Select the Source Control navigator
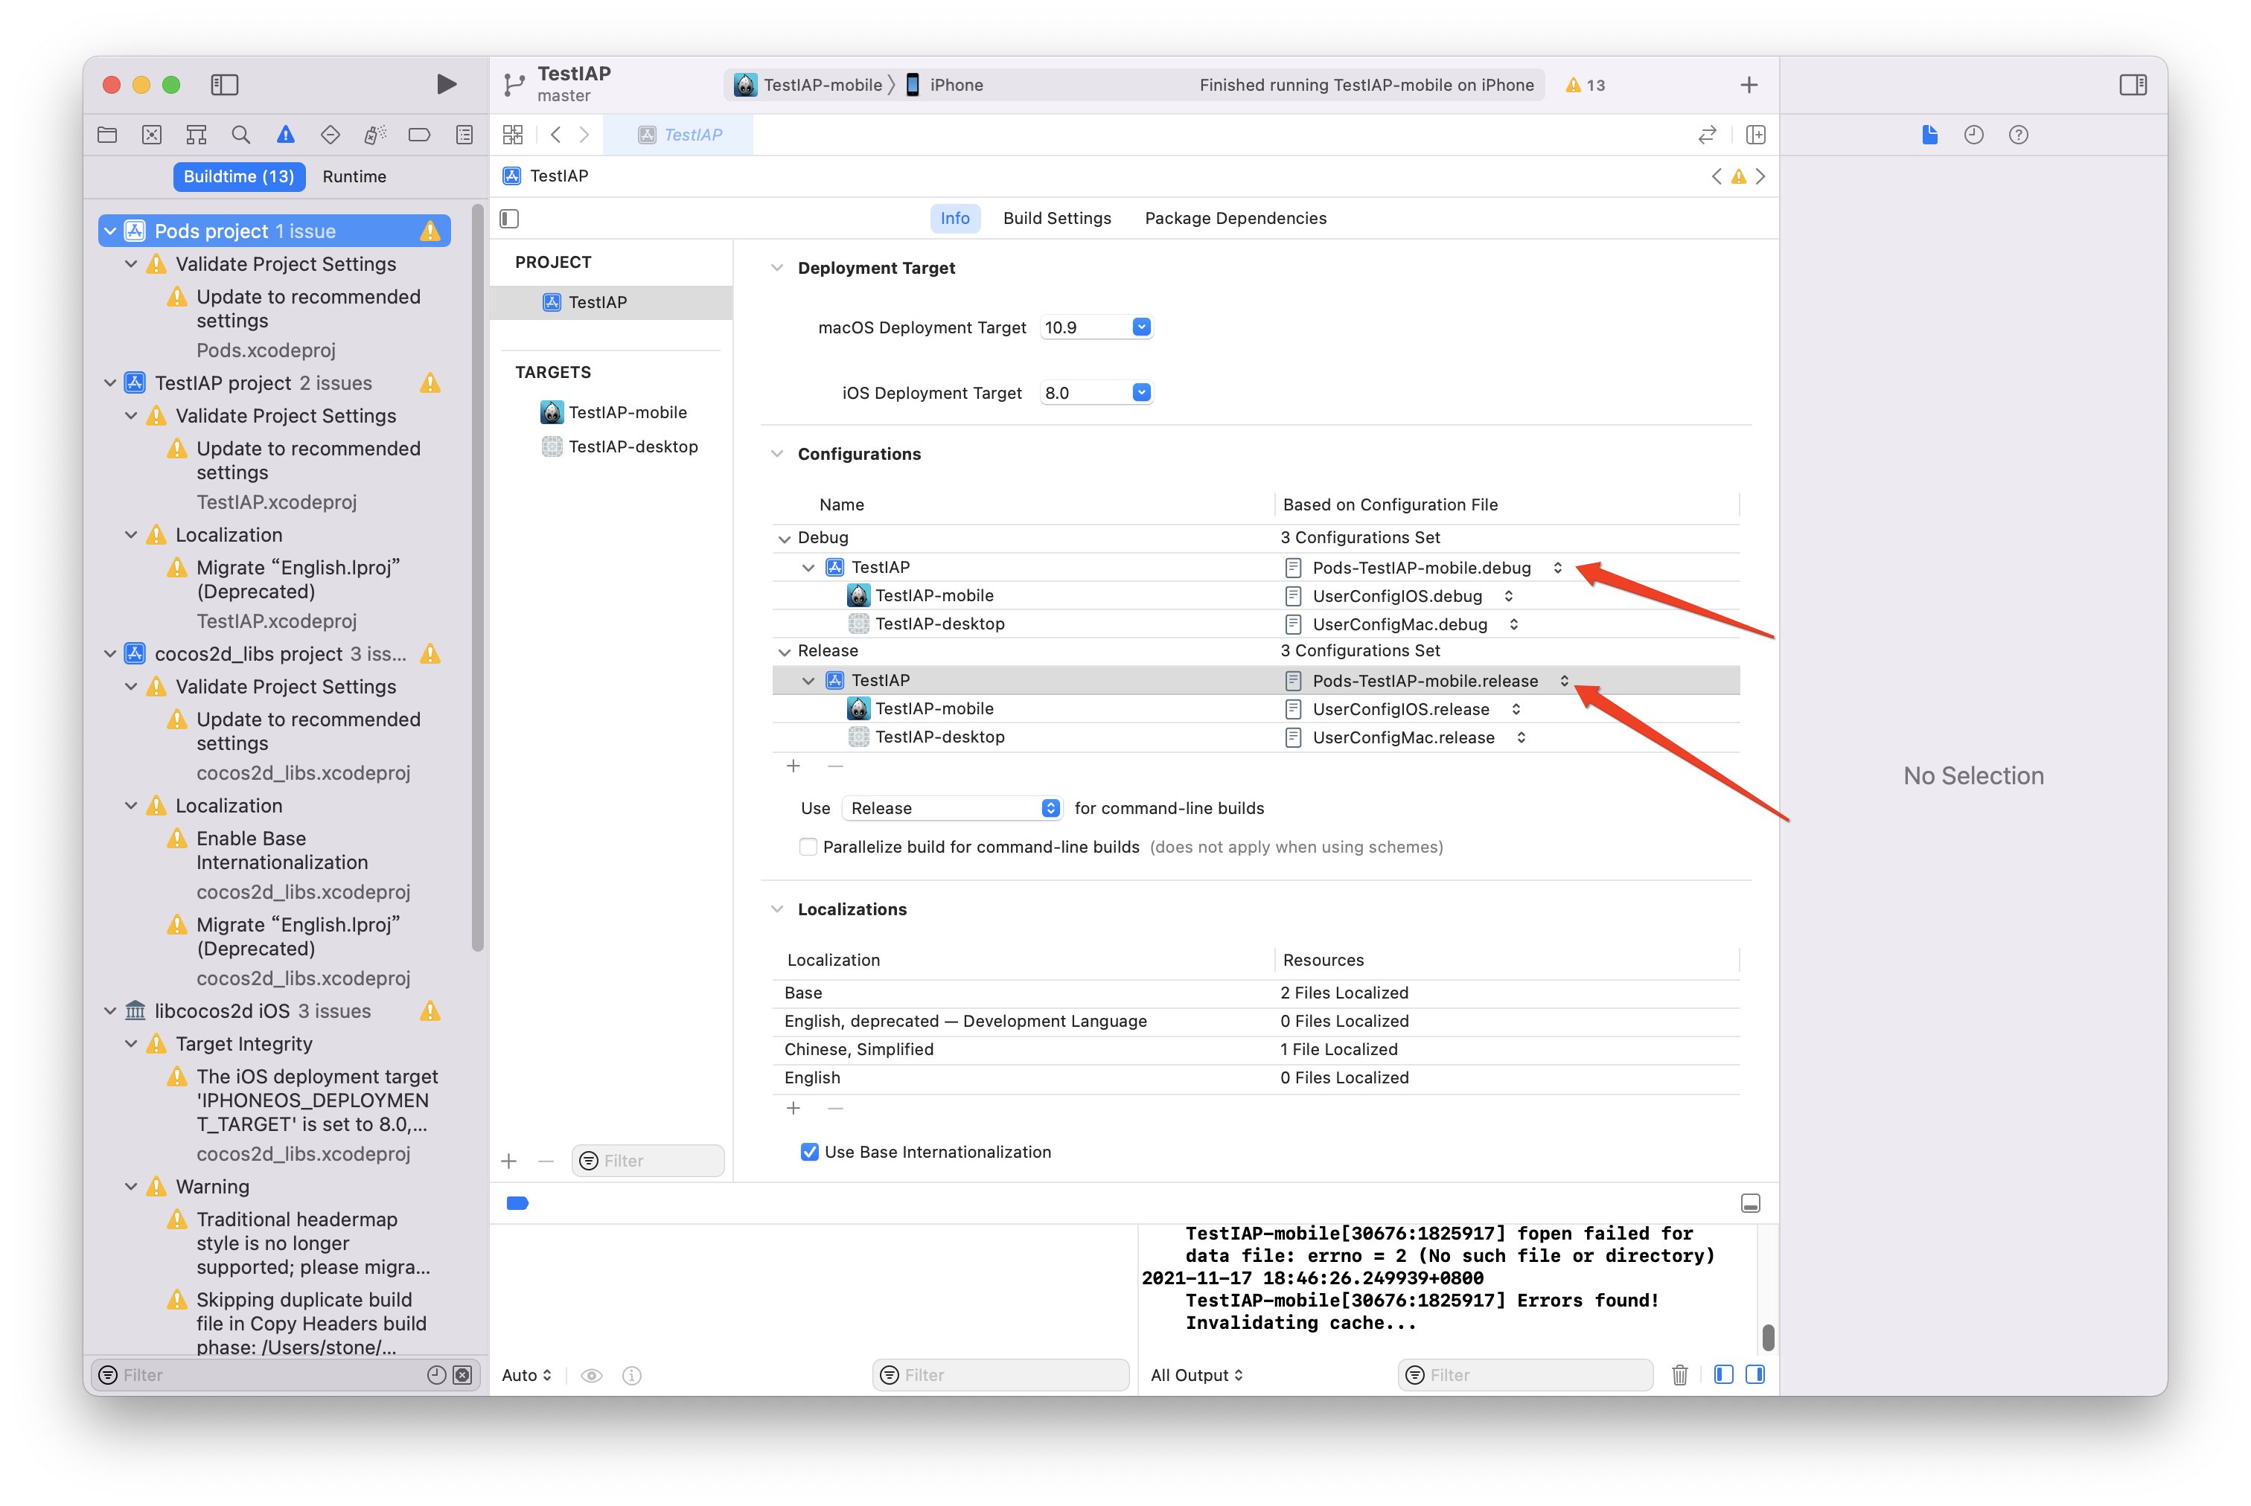Screen dimensions: 2251x1506 click(151, 135)
